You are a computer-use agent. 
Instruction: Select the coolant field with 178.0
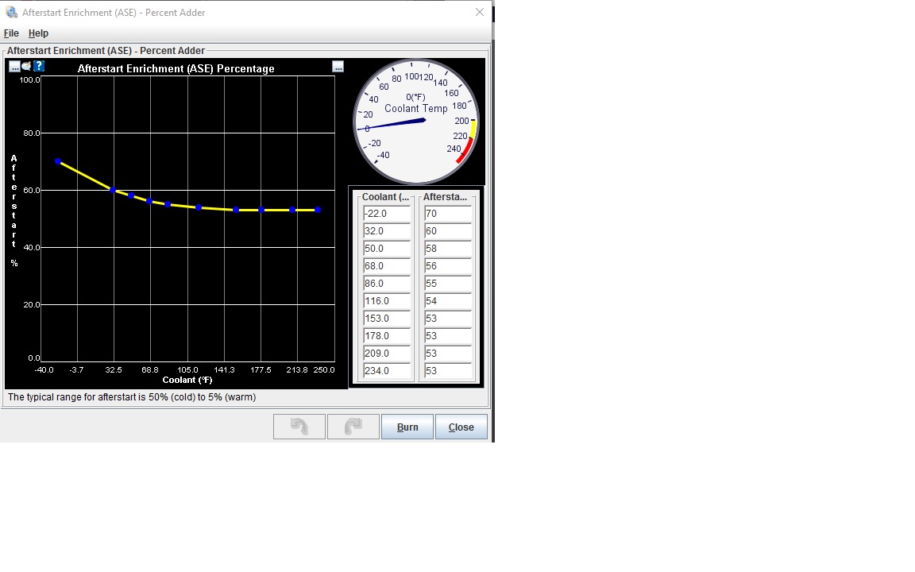click(387, 336)
